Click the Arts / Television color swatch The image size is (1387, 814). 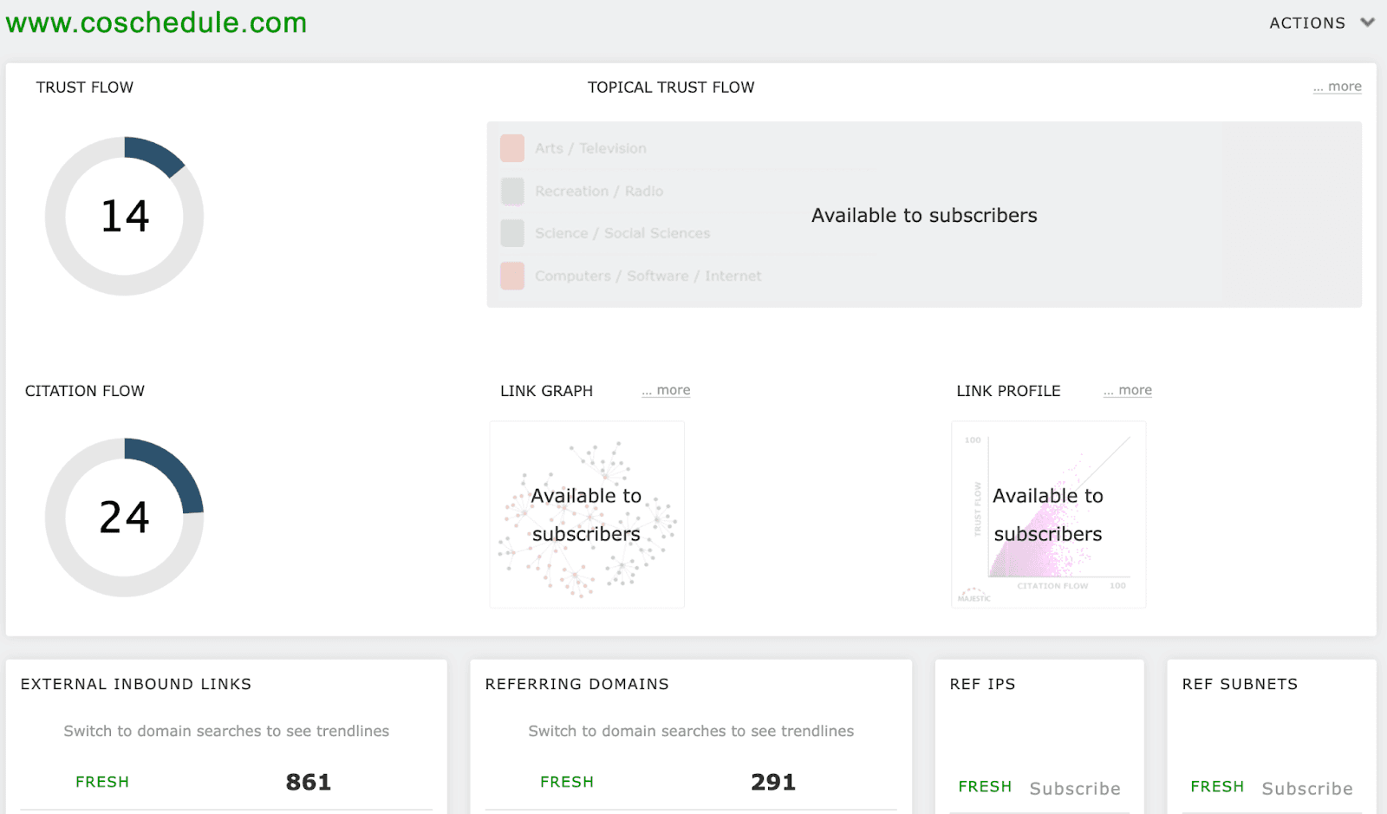point(512,148)
